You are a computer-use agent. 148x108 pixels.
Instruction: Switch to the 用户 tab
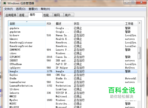[x=69, y=15]
